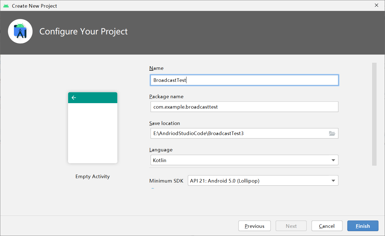385x236 pixels.
Task: Click the API 21 Lollipop SDK selection
Action: pyautogui.click(x=225, y=181)
